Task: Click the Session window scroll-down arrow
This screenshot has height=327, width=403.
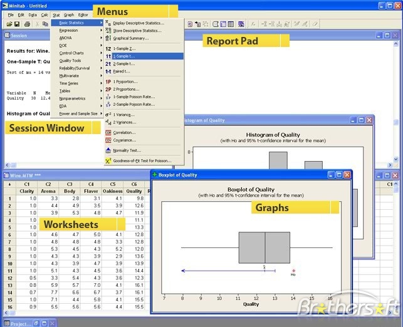Action: pos(396,159)
